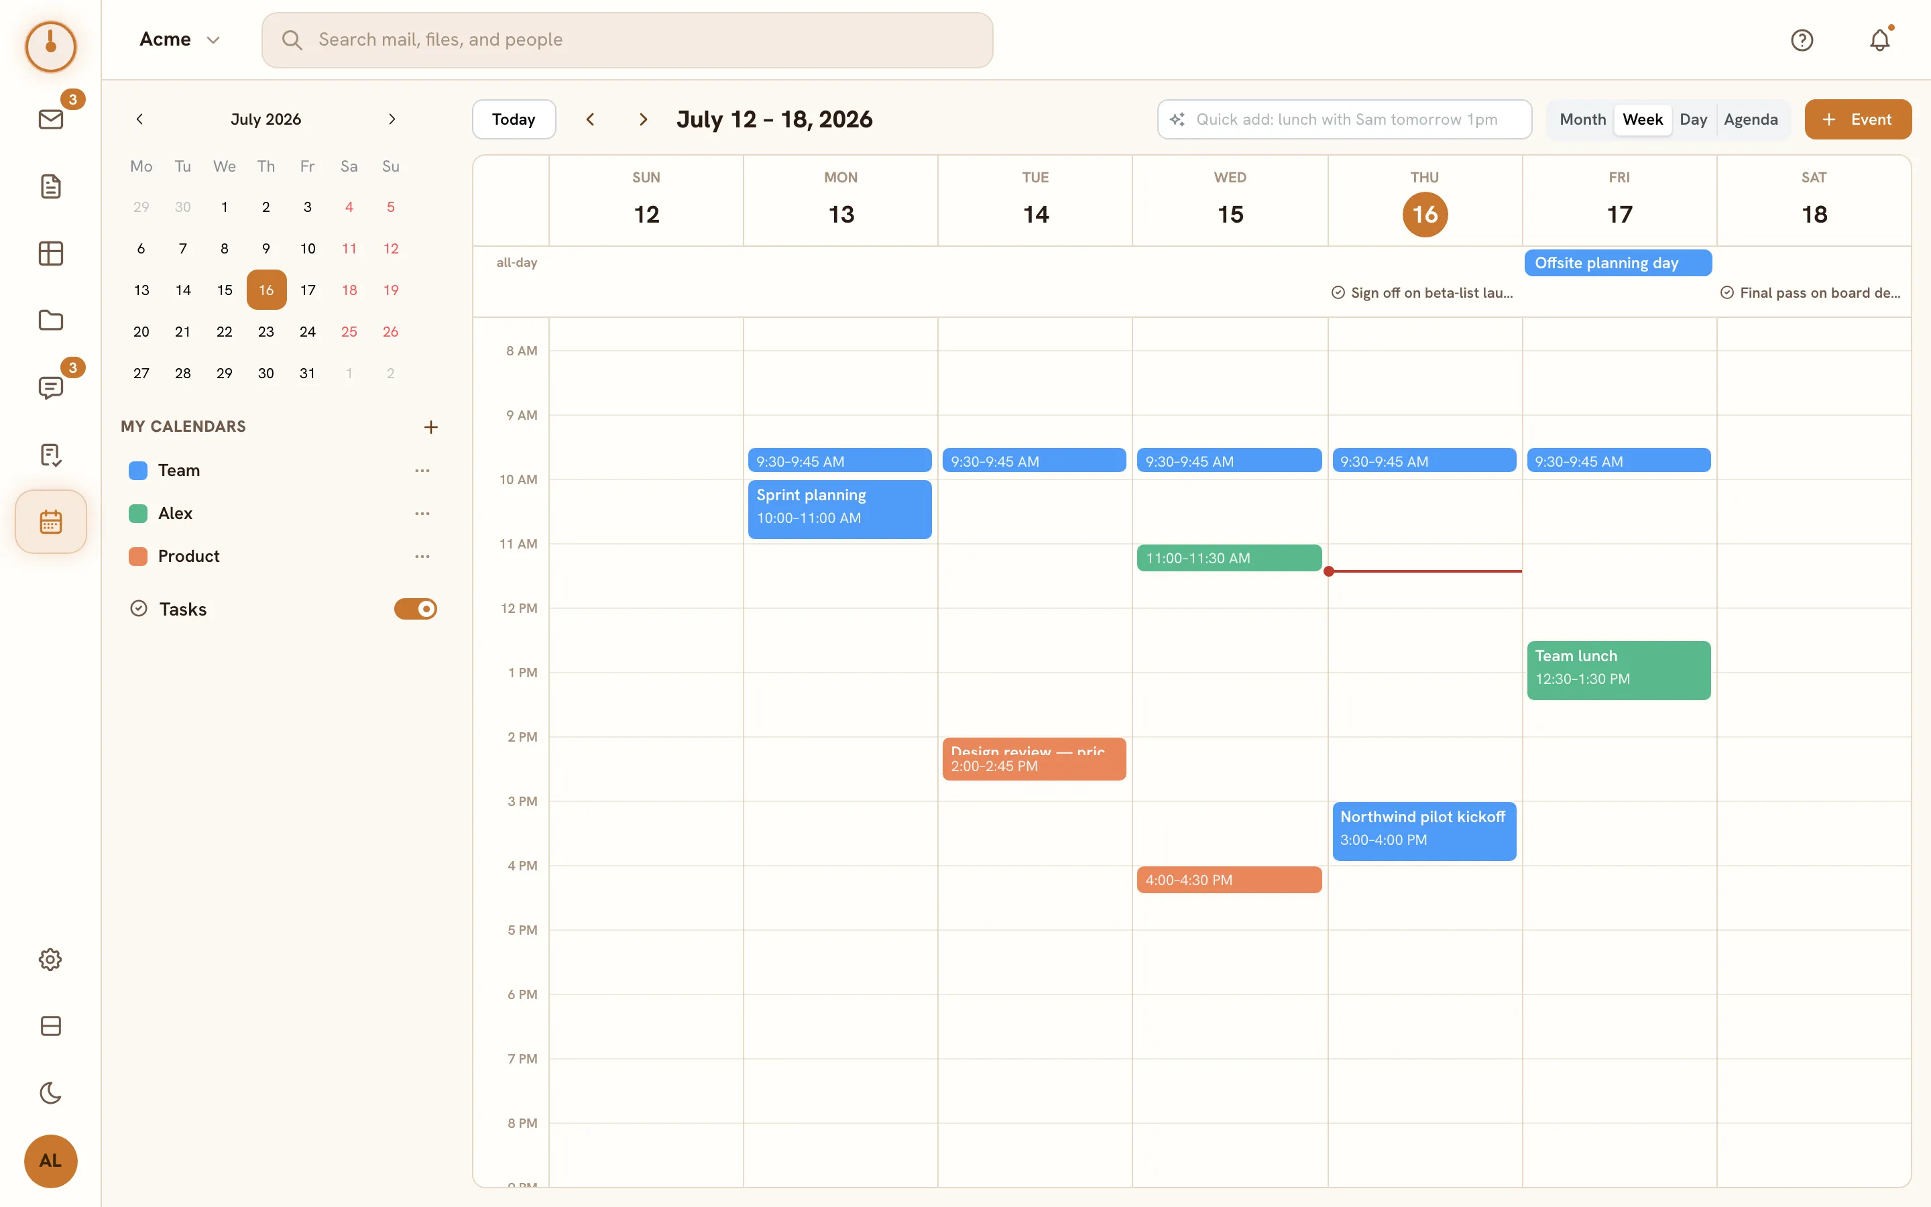
Task: Toggle Alex calendar green checkbox
Action: click(138, 514)
